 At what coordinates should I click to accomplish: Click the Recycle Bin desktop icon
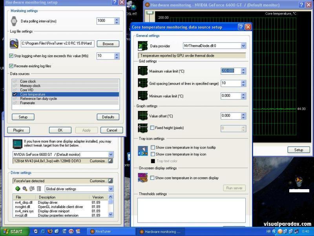pyautogui.click(x=299, y=182)
